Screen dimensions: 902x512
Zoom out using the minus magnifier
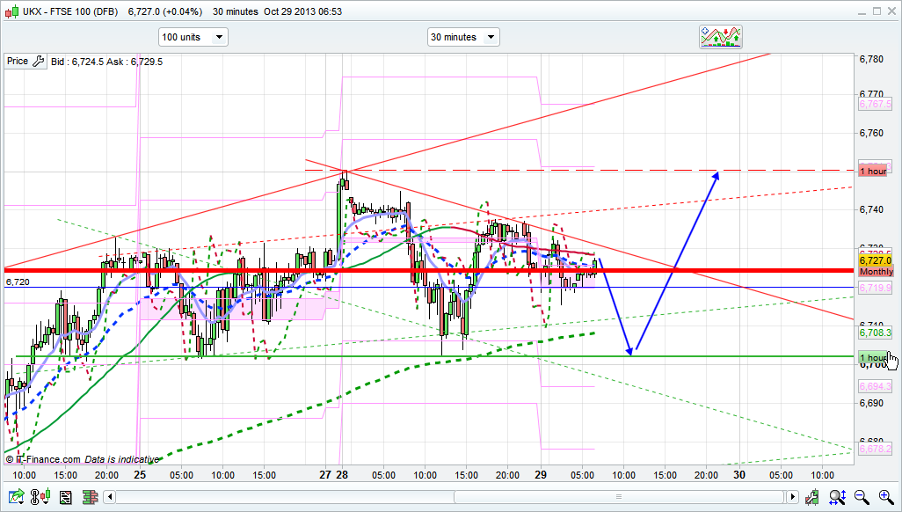[862, 498]
